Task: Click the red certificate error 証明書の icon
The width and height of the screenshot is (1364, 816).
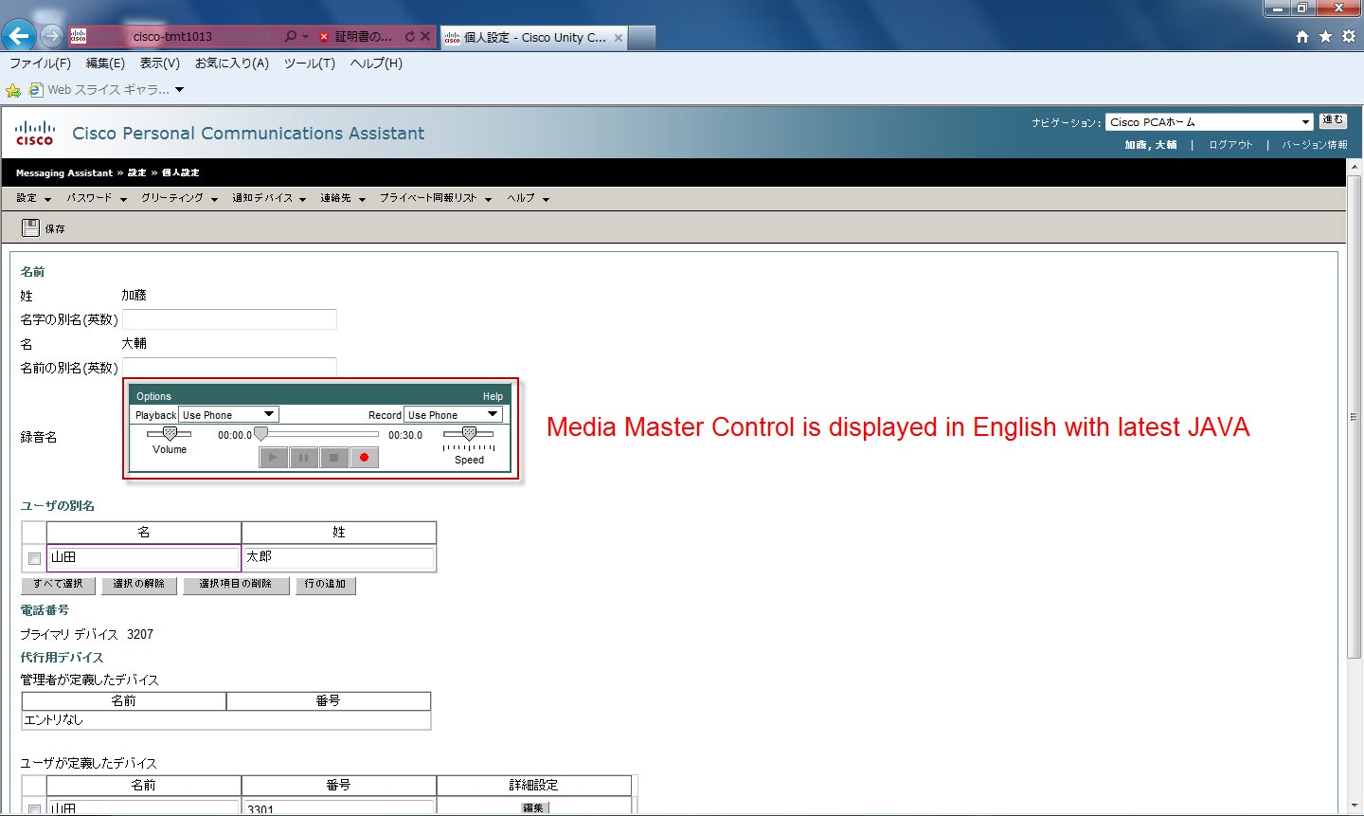Action: coord(323,37)
